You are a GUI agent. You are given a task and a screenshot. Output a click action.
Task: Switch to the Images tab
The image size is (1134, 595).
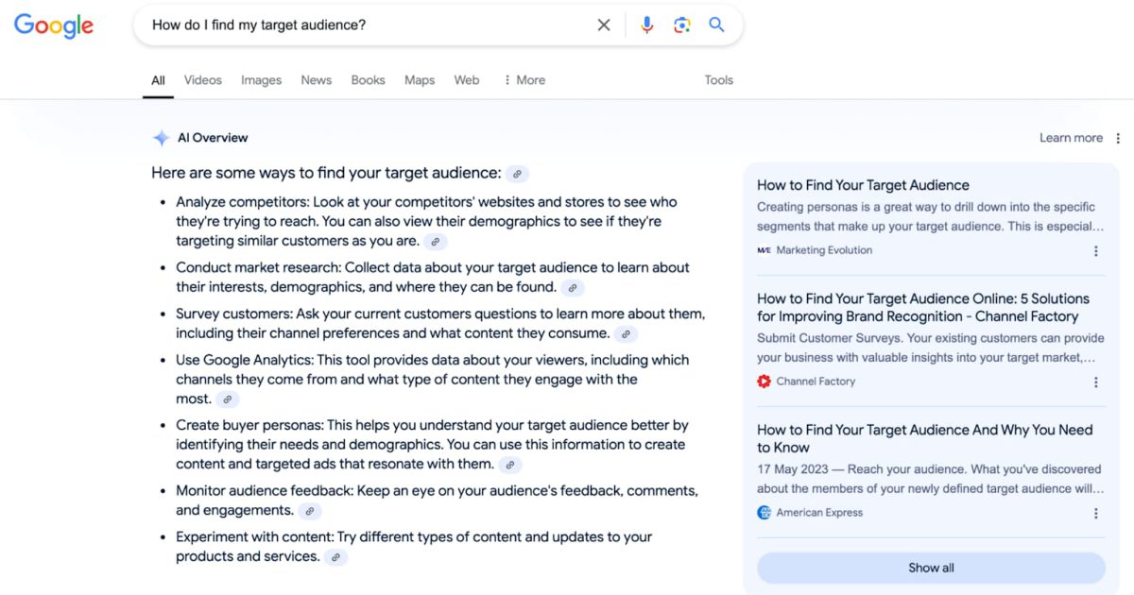pyautogui.click(x=261, y=80)
